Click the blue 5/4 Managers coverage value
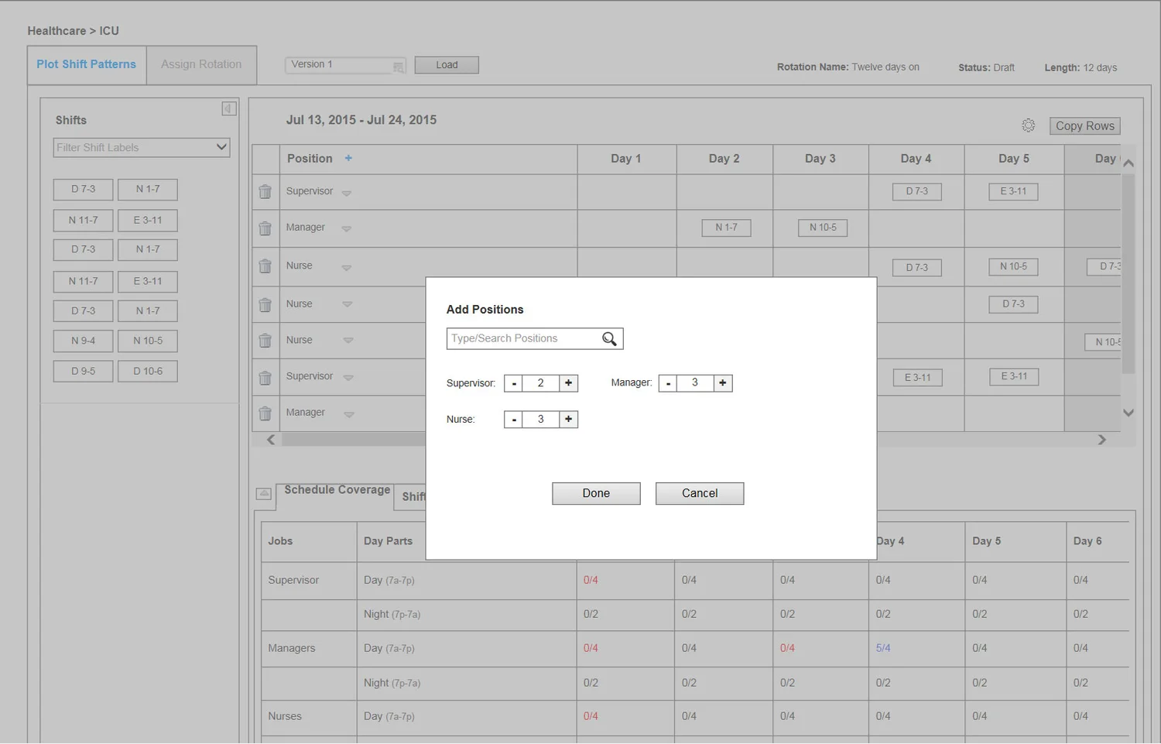 coord(883,649)
